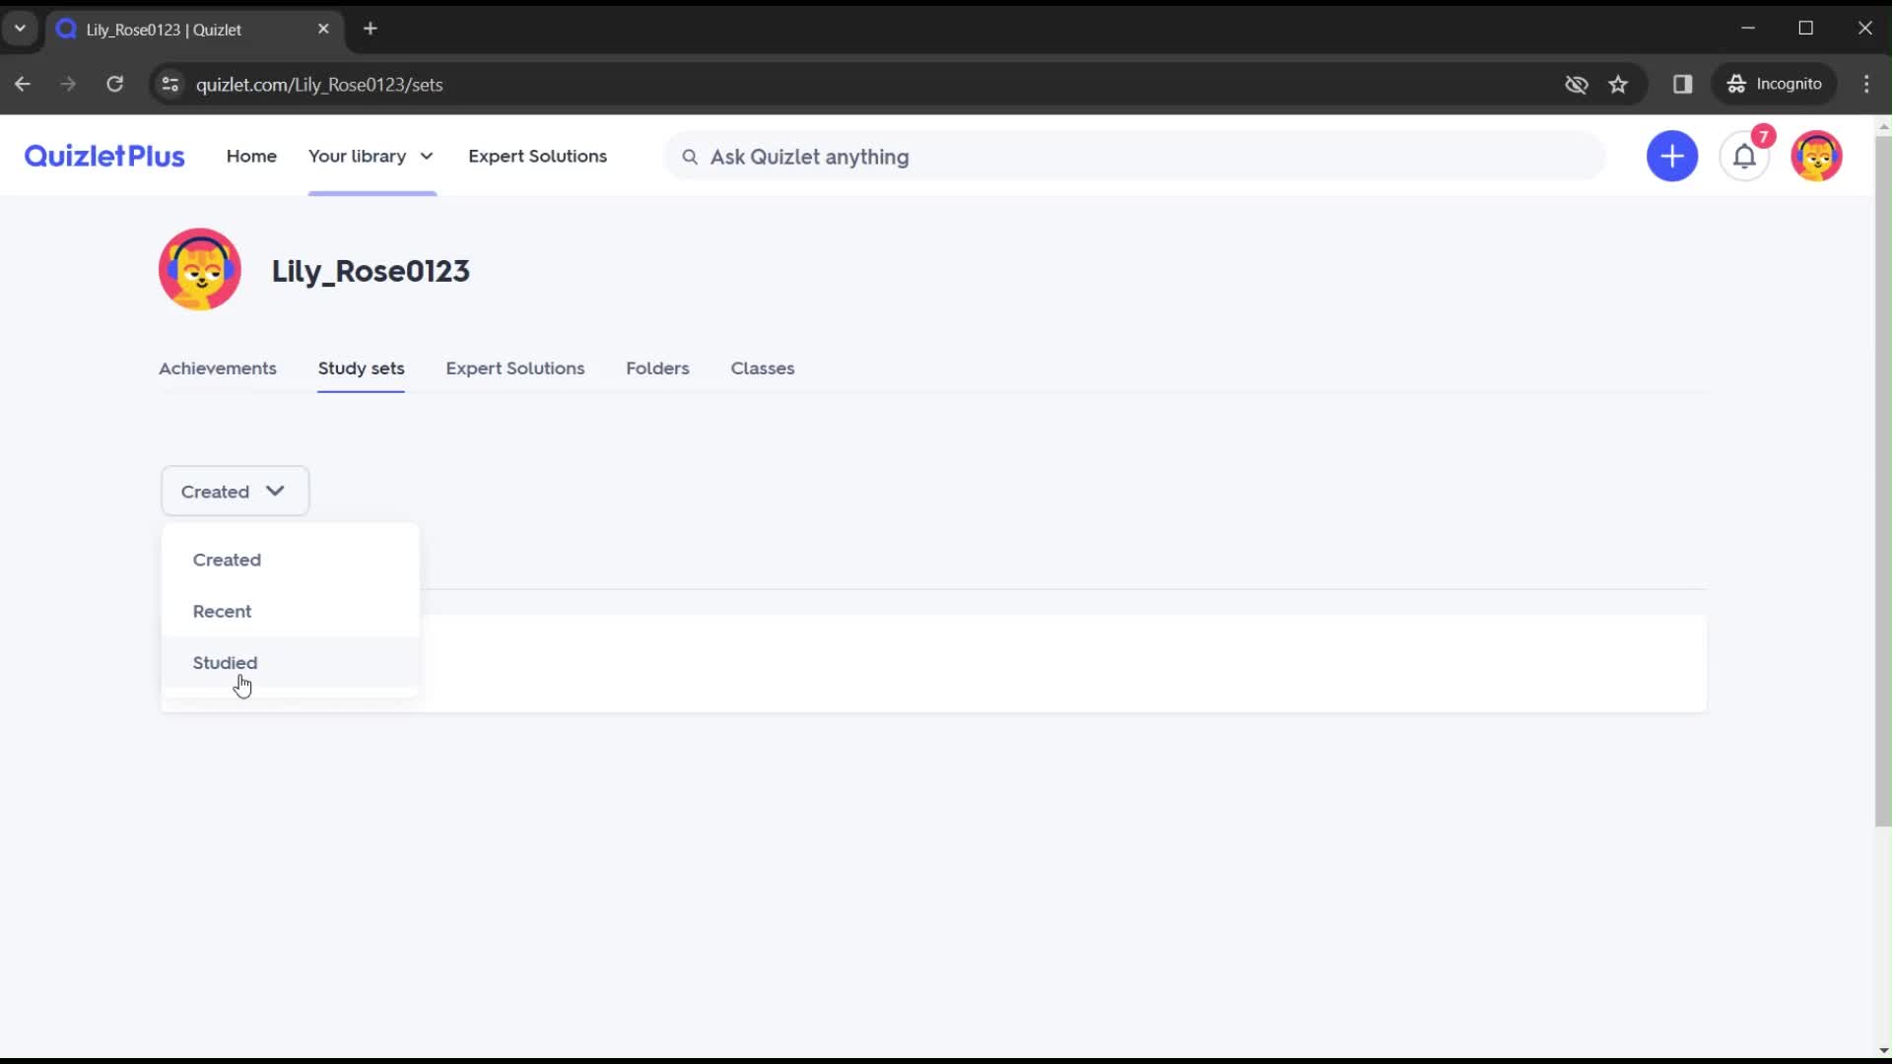The image size is (1892, 1064).
Task: Switch to the Classes tab
Action: tap(762, 367)
